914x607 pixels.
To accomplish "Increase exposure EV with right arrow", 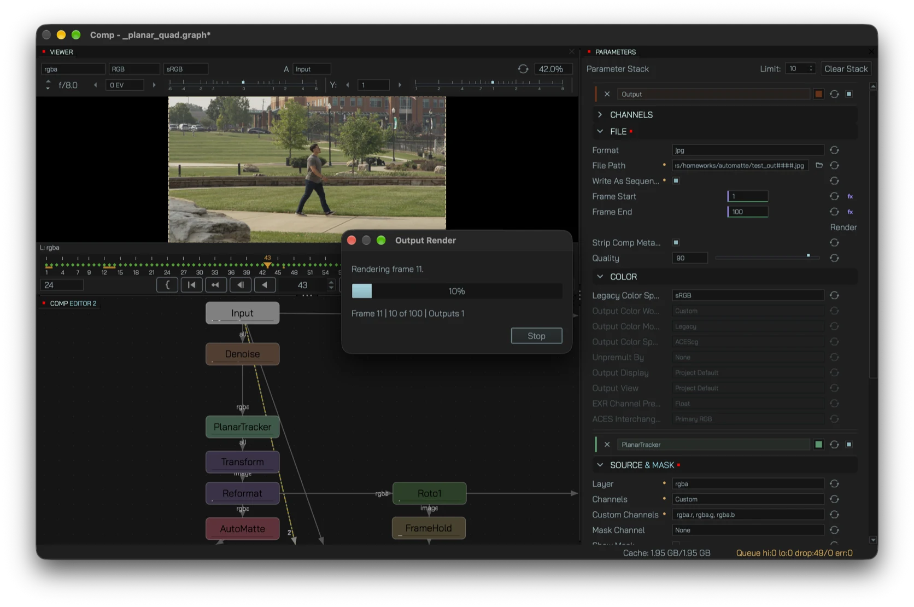I will [154, 85].
